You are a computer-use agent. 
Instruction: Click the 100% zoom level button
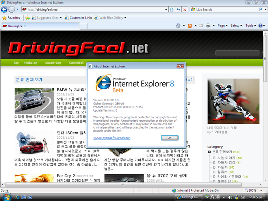click(250, 190)
